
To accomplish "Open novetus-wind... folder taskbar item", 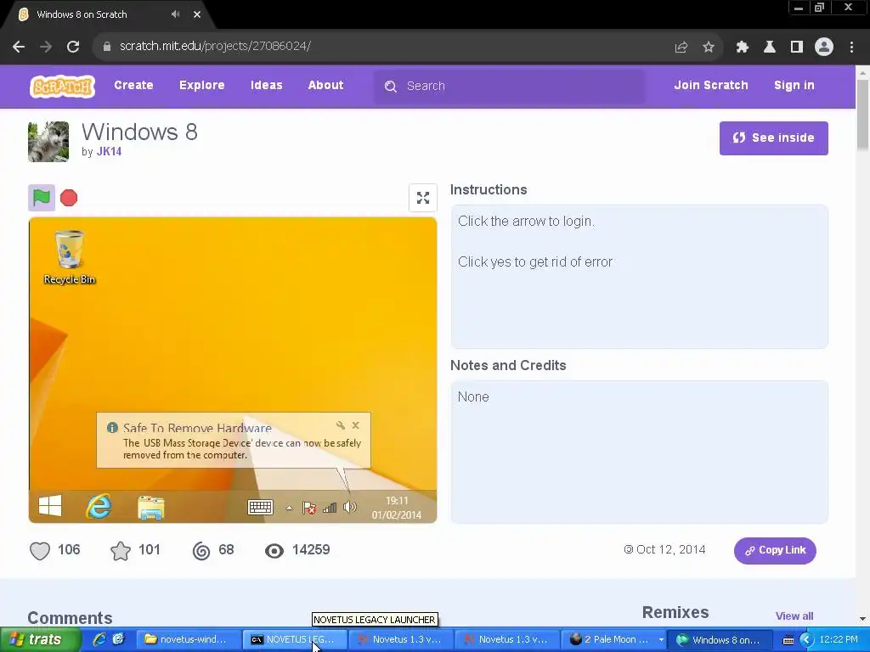I will (x=188, y=640).
